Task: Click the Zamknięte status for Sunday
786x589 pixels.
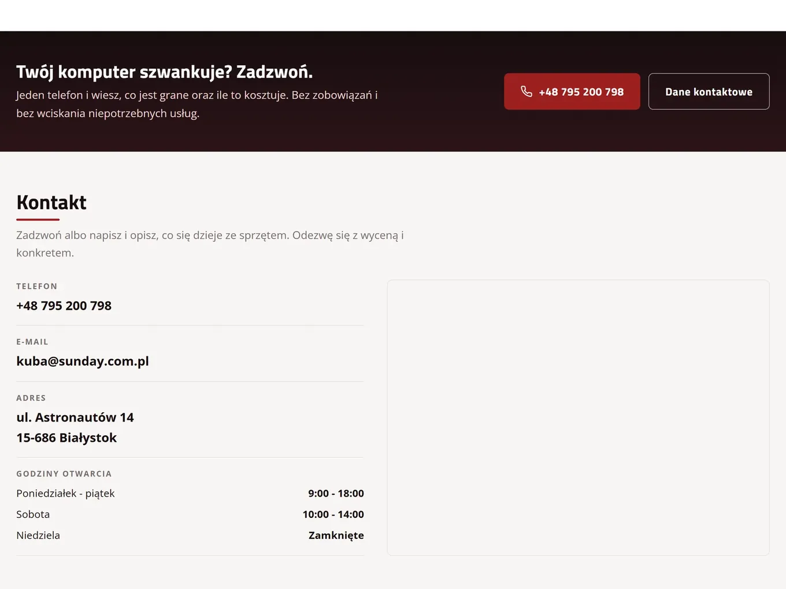Action: tap(336, 535)
